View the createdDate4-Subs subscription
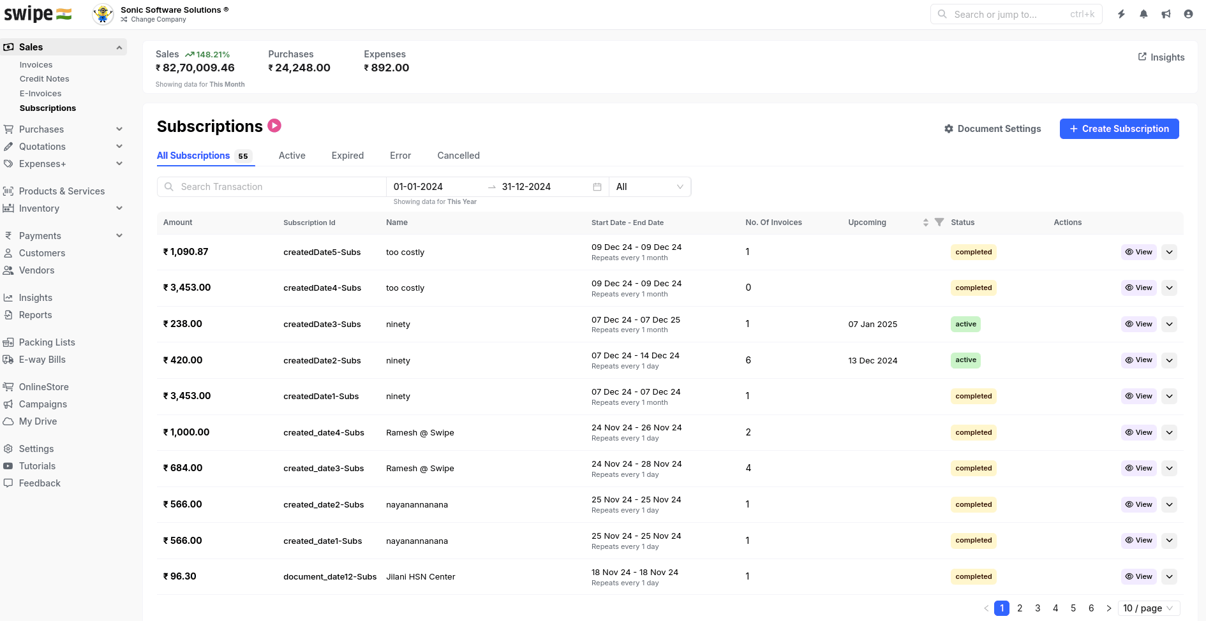 click(1139, 288)
